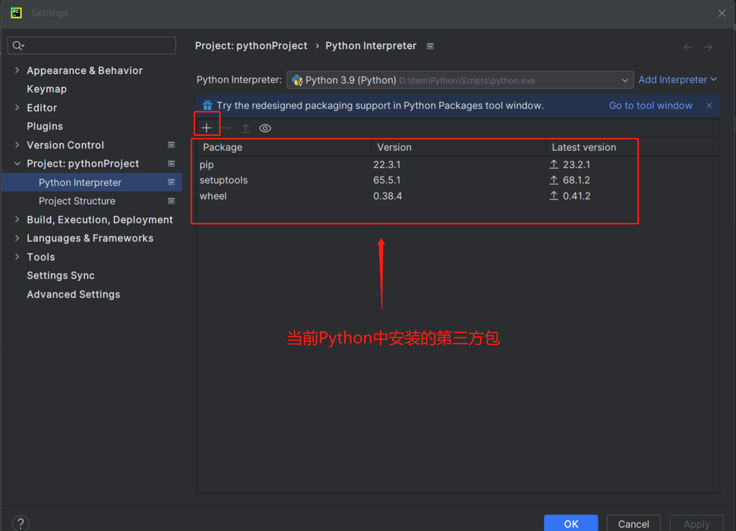Click the plus icon to install a package

click(206, 128)
